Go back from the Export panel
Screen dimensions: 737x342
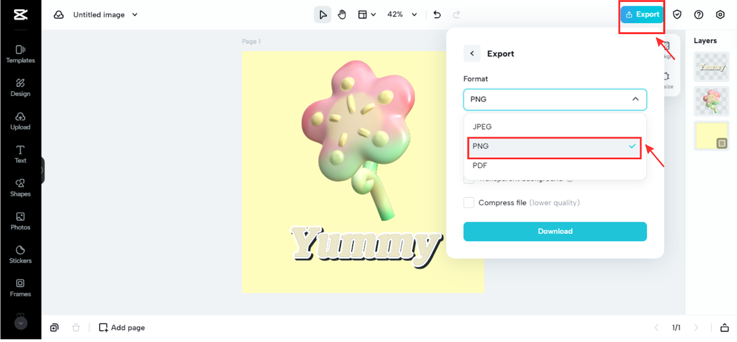(472, 53)
